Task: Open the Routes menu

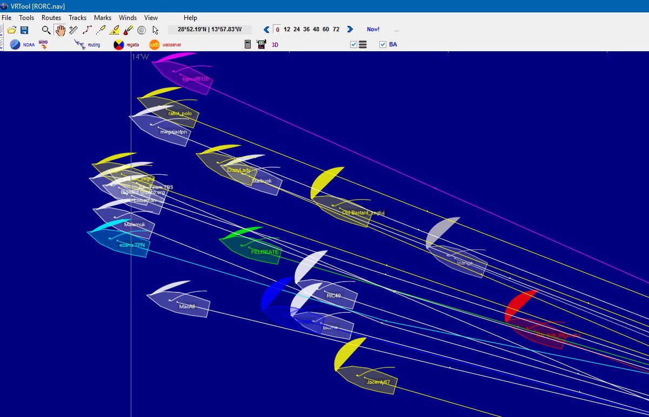Action: point(51,18)
